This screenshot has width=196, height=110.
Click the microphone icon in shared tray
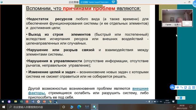point(149,102)
